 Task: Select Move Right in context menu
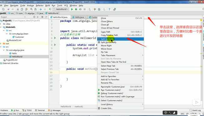coord(121,46)
